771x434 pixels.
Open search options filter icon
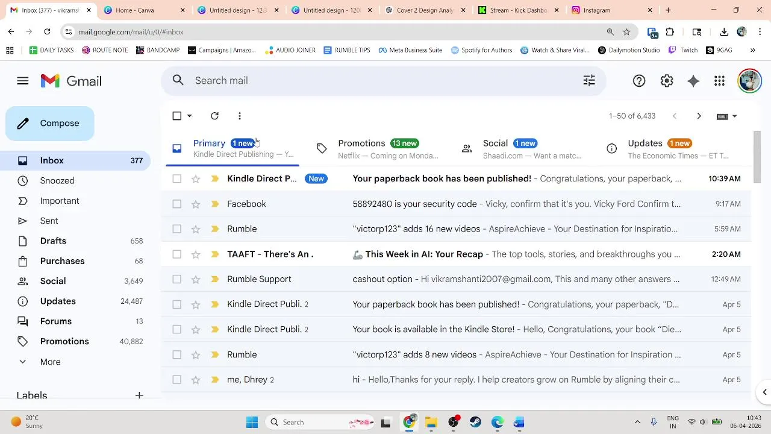(589, 80)
